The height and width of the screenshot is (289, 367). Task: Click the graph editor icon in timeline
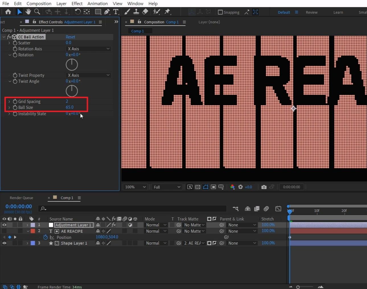(278, 209)
